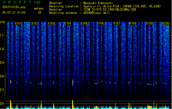Click the tallest yellow power spike after 0154

point(73,104)
